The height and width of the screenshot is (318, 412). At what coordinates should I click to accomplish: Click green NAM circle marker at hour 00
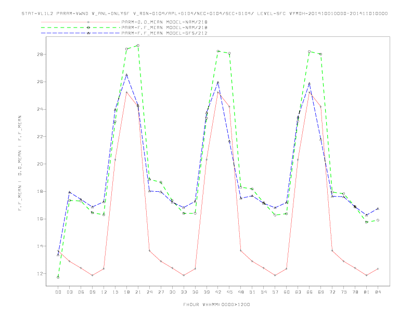[58, 277]
